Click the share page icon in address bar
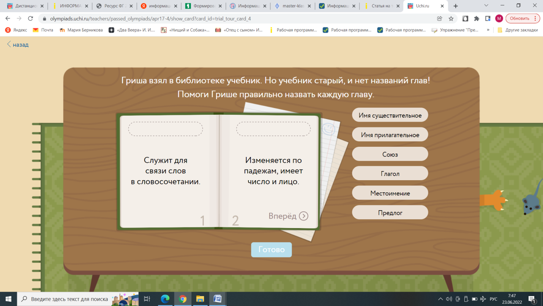 coord(440,18)
